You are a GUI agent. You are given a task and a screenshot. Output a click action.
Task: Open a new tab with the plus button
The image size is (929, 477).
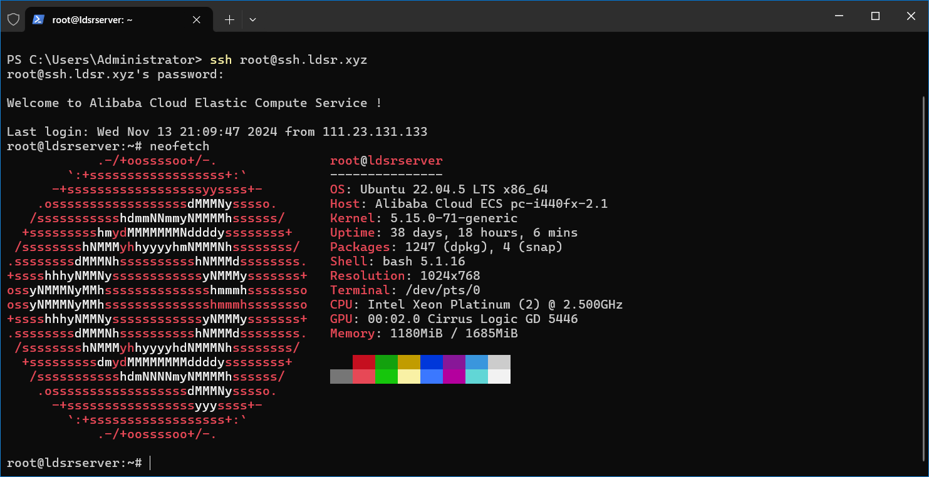(229, 19)
